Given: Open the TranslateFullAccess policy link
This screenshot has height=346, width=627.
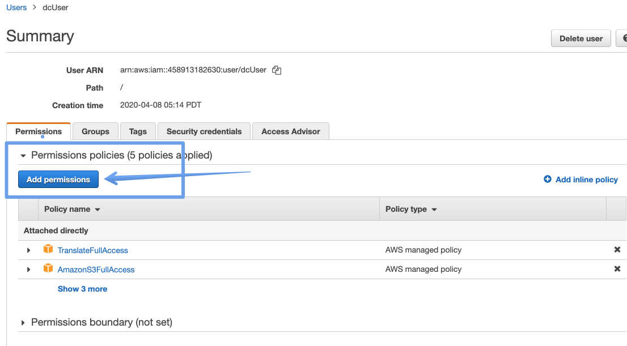Looking at the screenshot, I should pyautogui.click(x=93, y=250).
